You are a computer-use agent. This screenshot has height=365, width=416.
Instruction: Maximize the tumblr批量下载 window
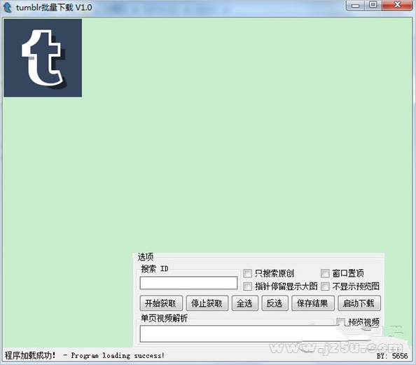[x=373, y=6]
